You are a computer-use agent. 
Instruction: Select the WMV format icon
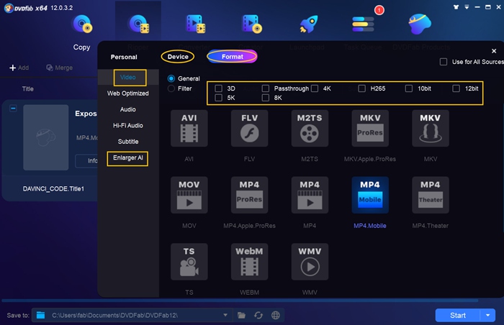(x=310, y=262)
